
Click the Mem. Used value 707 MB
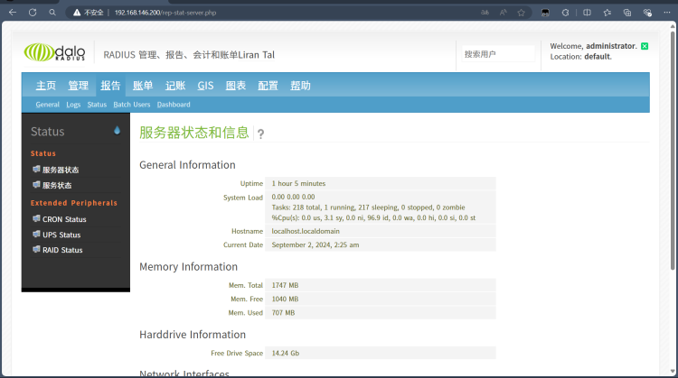283,313
